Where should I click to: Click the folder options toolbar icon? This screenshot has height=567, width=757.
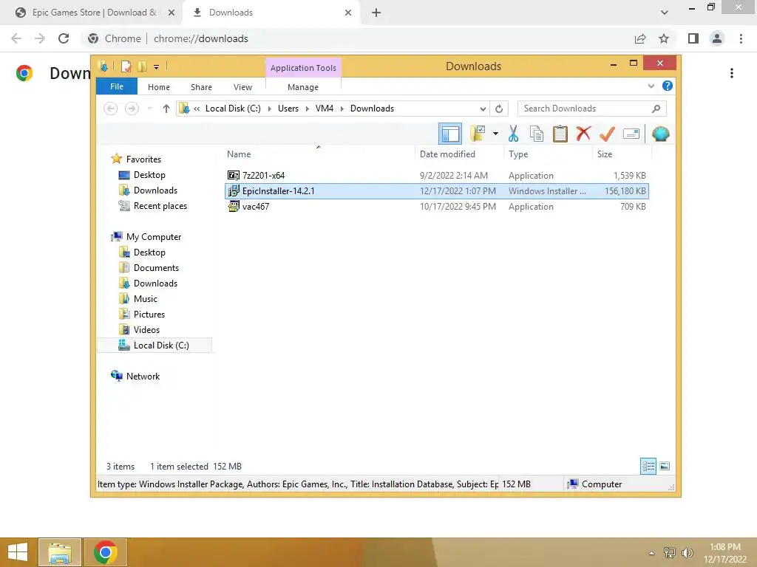click(x=478, y=134)
